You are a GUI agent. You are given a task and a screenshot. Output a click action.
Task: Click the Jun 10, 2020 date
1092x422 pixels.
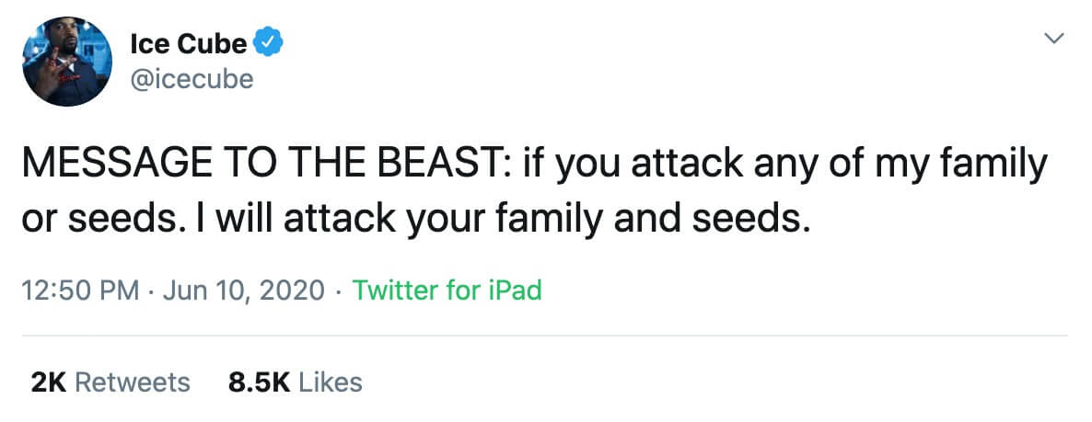coord(244,290)
